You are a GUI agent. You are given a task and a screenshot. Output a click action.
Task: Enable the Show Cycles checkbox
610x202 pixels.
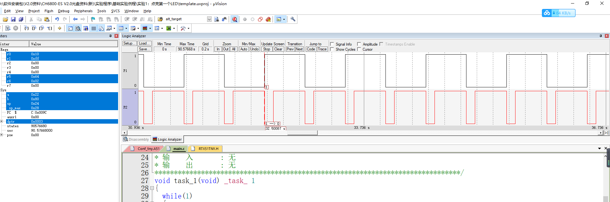click(332, 49)
